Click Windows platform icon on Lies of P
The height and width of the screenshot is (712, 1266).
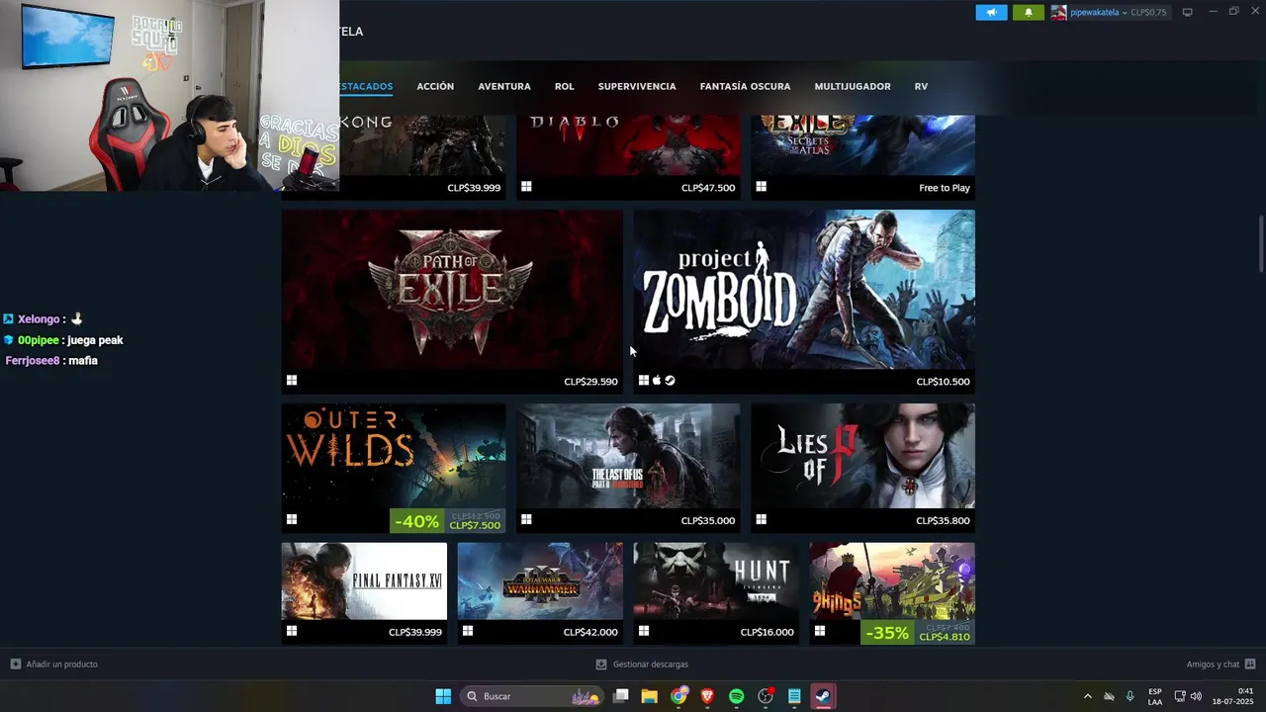762,519
